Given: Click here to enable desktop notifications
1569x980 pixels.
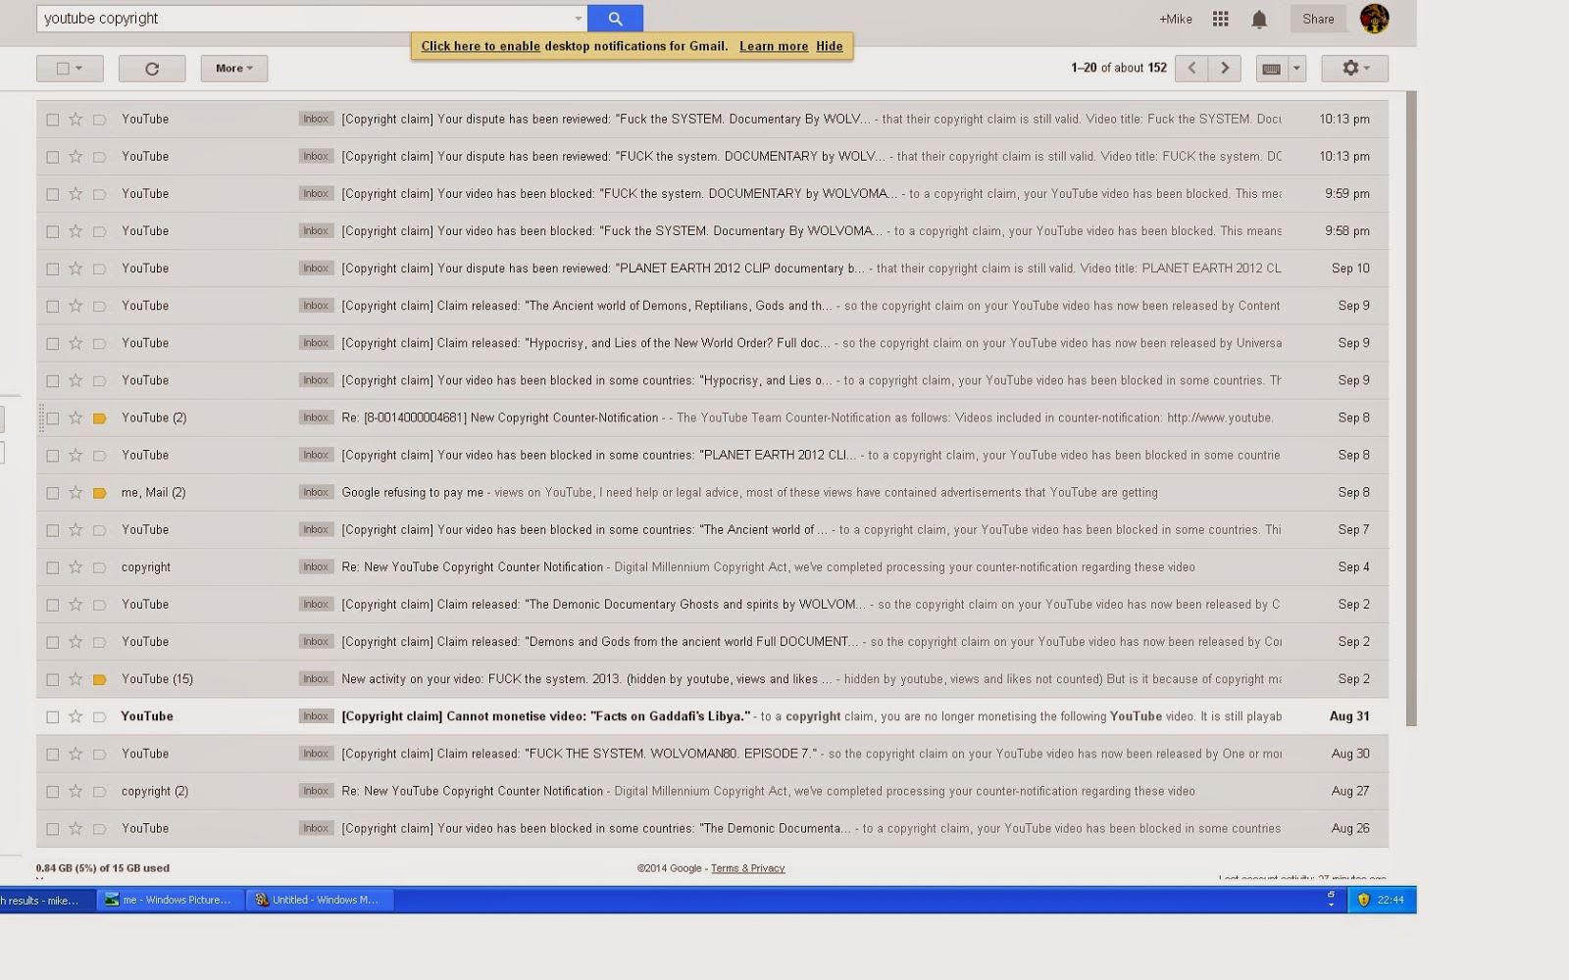Looking at the screenshot, I should tap(481, 46).
